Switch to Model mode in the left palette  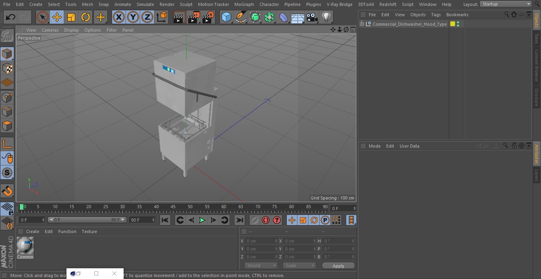(7, 54)
